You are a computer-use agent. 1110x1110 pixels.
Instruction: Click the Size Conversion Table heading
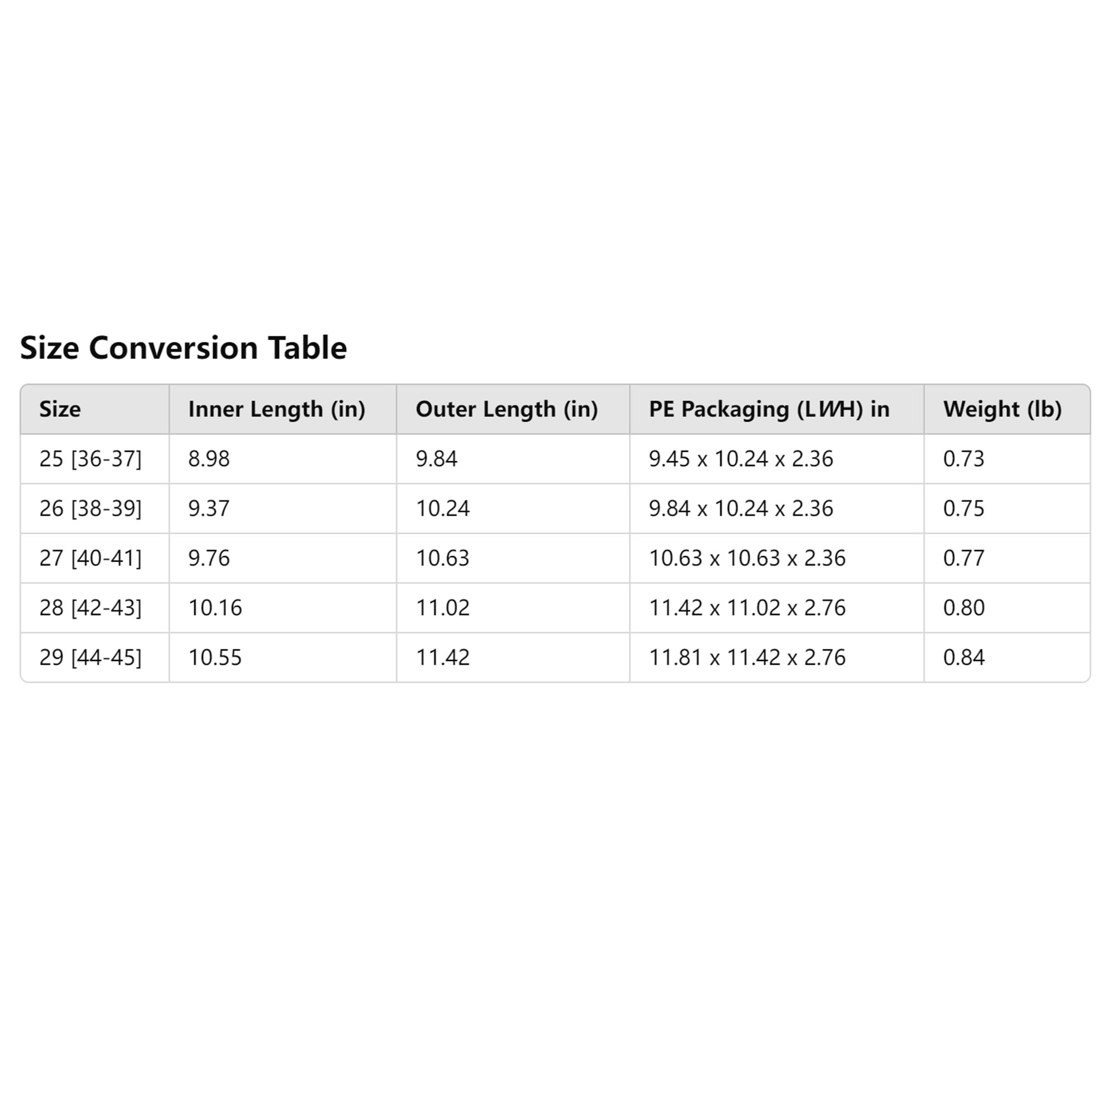tap(183, 348)
